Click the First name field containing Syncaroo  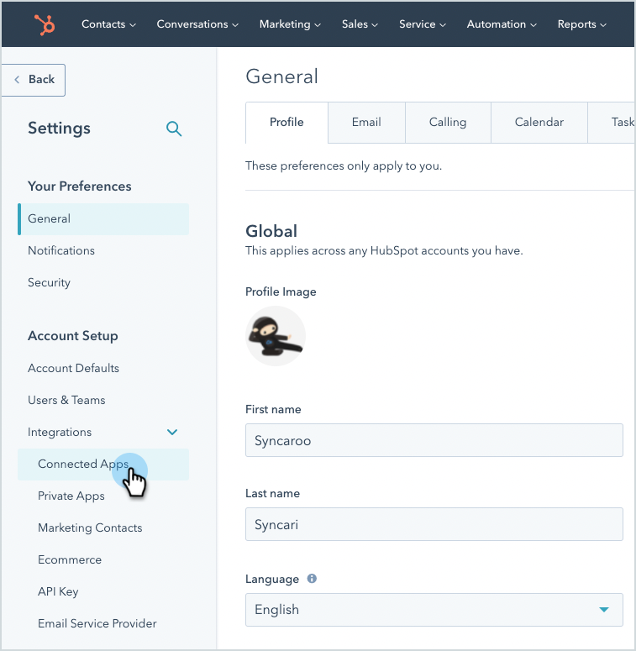pyautogui.click(x=434, y=440)
